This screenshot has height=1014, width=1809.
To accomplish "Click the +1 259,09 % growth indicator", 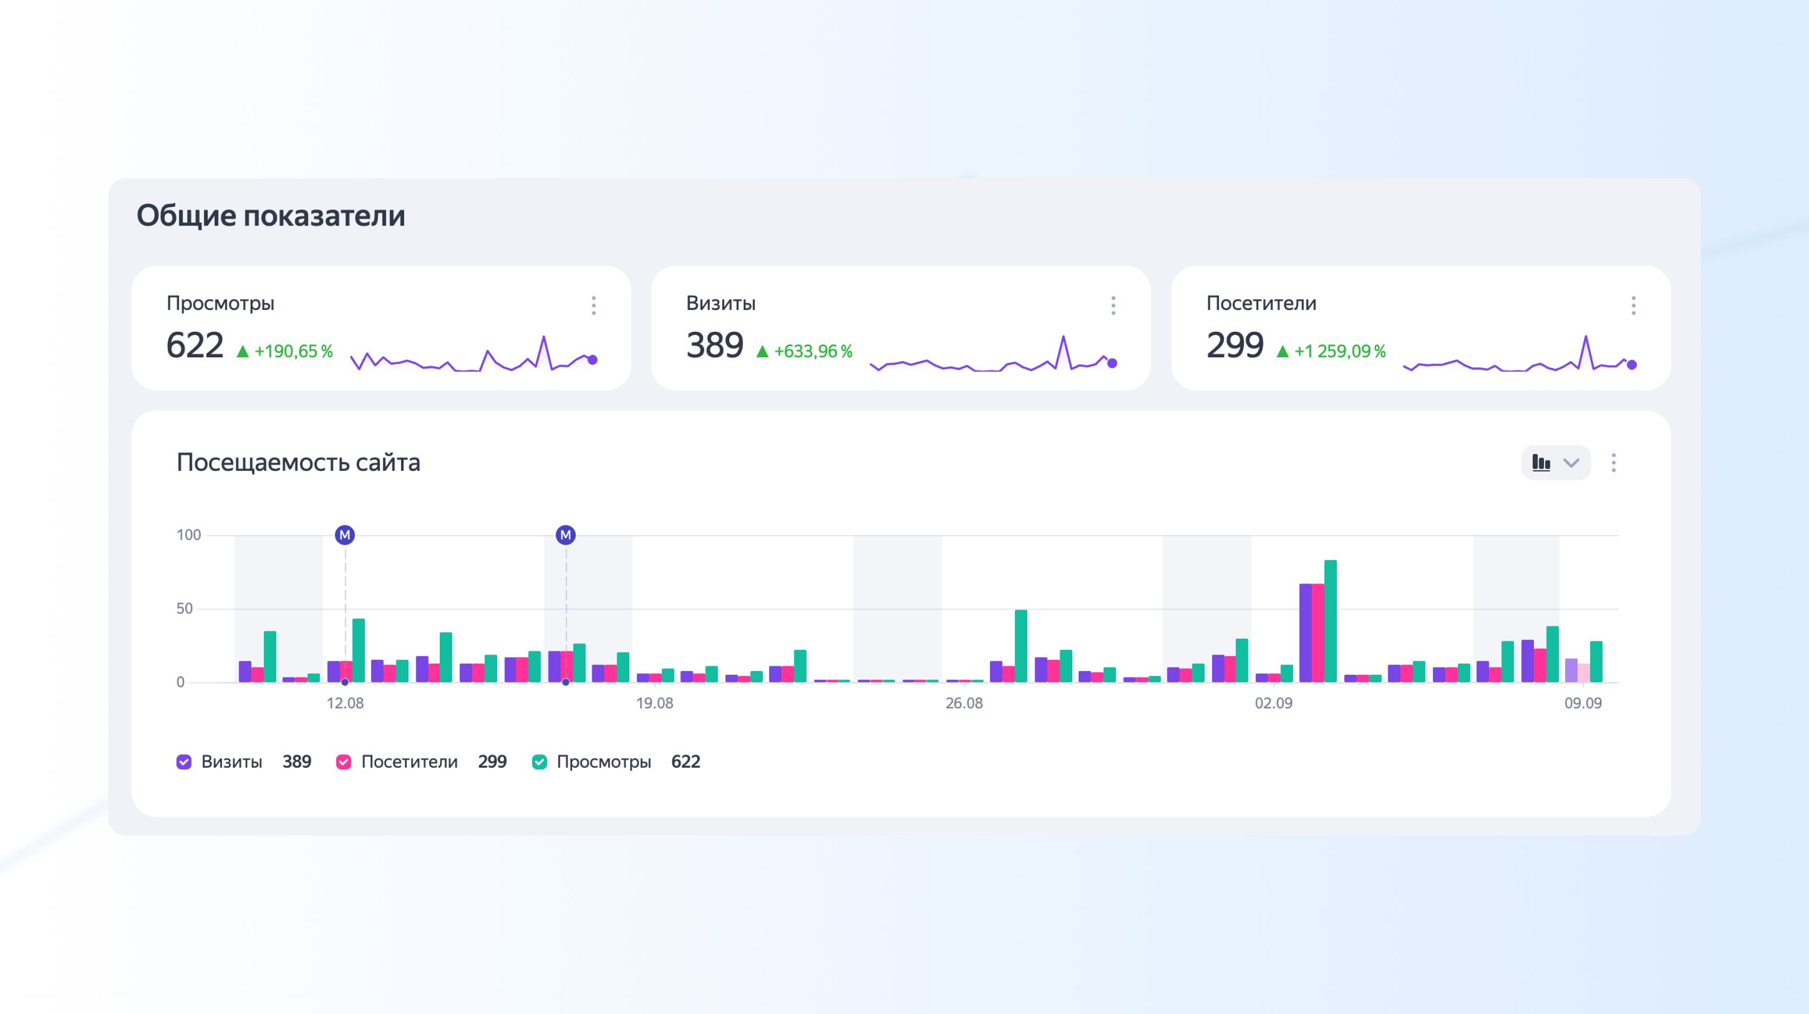I will pyautogui.click(x=1331, y=351).
